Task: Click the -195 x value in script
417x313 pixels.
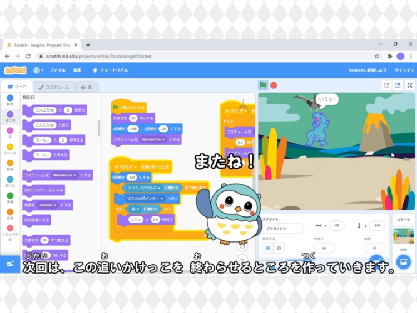Action: coord(133,129)
